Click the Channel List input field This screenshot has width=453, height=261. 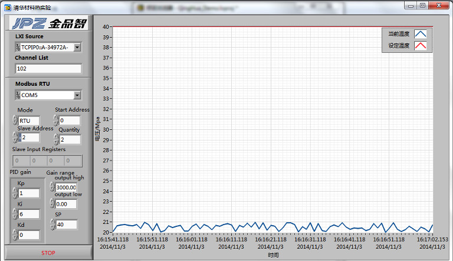pos(48,69)
